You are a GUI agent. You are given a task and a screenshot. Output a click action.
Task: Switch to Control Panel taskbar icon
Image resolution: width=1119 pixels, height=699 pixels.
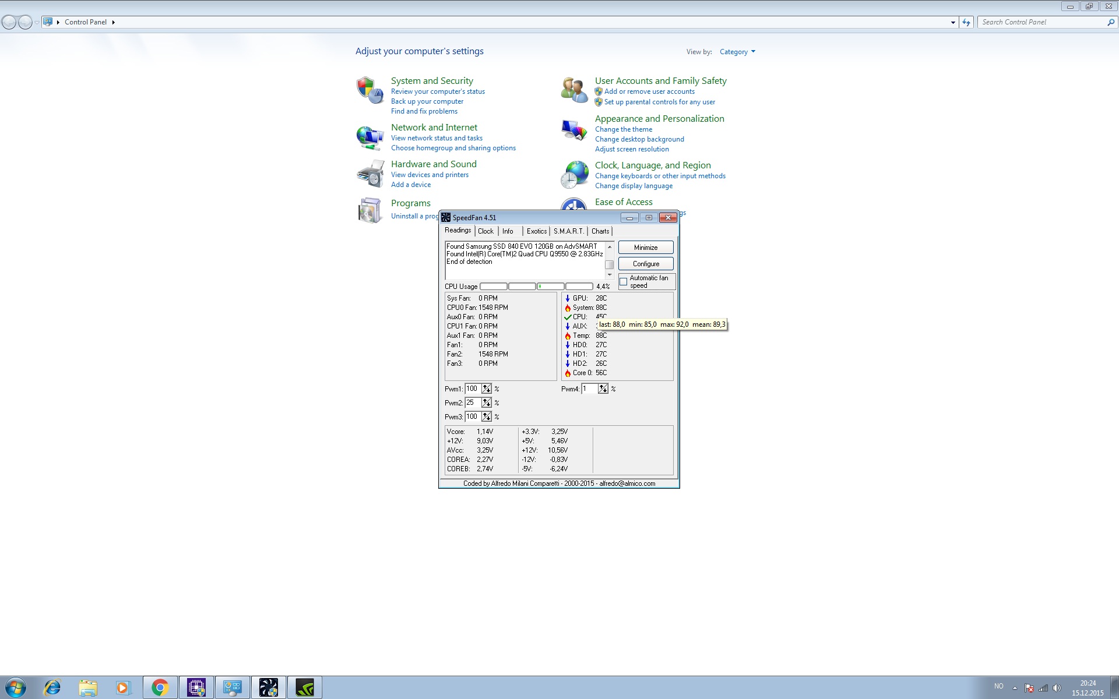tap(233, 688)
